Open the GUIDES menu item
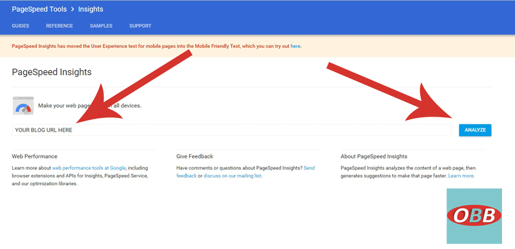Image resolution: width=515 pixels, height=249 pixels. coord(20,26)
